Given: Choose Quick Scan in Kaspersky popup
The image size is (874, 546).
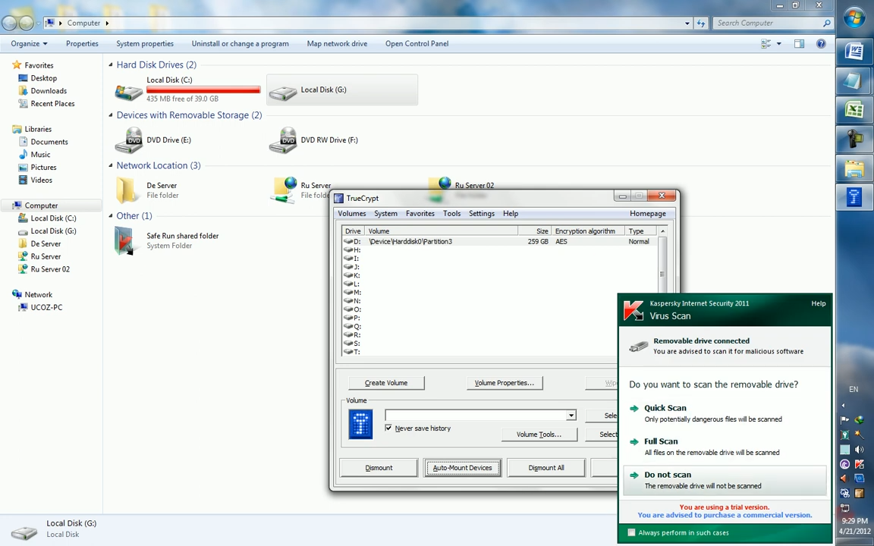Looking at the screenshot, I should pos(725,413).
